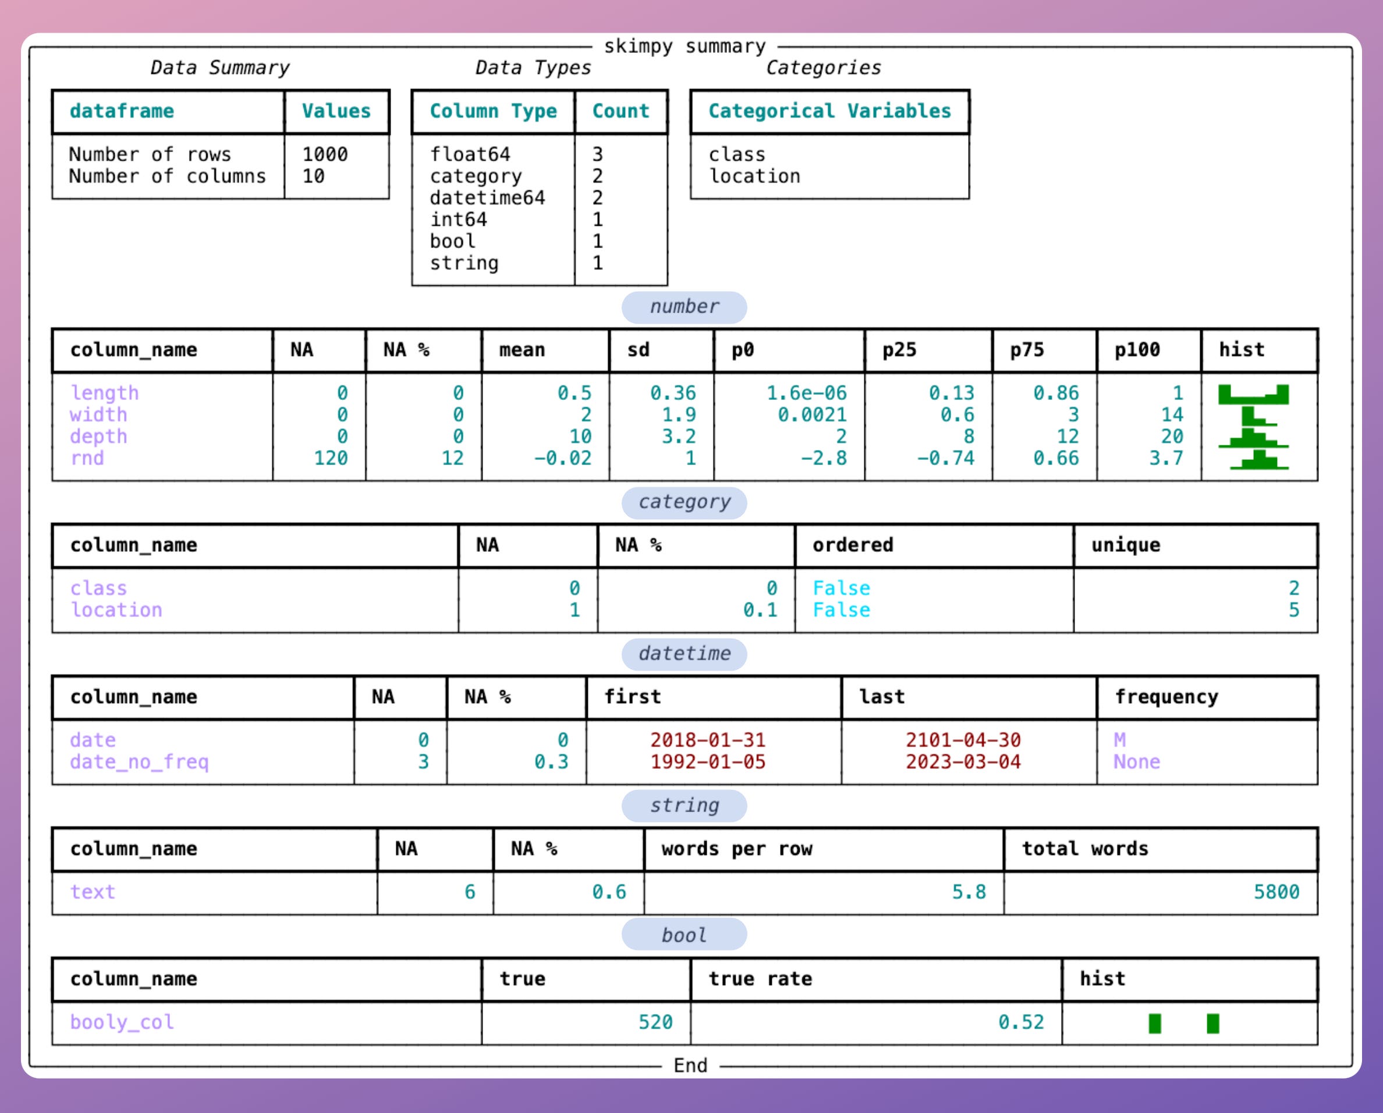
Task: Click the booly_col column name
Action: click(122, 1023)
